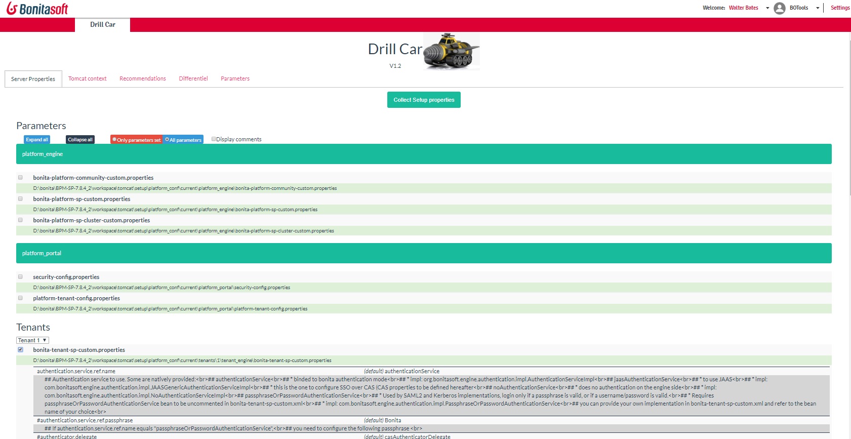Check bonita-platform-sp-cluster-custom.properties checkbox

coord(21,220)
